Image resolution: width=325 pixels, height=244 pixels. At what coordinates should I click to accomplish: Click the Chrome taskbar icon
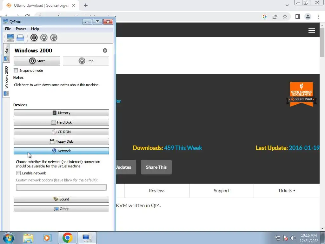pyautogui.click(x=67, y=238)
